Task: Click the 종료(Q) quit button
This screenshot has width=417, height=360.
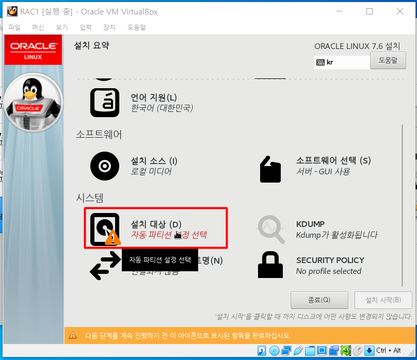Action: point(319,300)
